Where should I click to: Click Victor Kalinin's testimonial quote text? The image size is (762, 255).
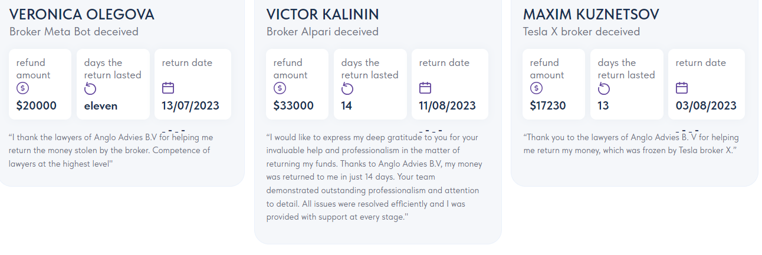click(373, 177)
